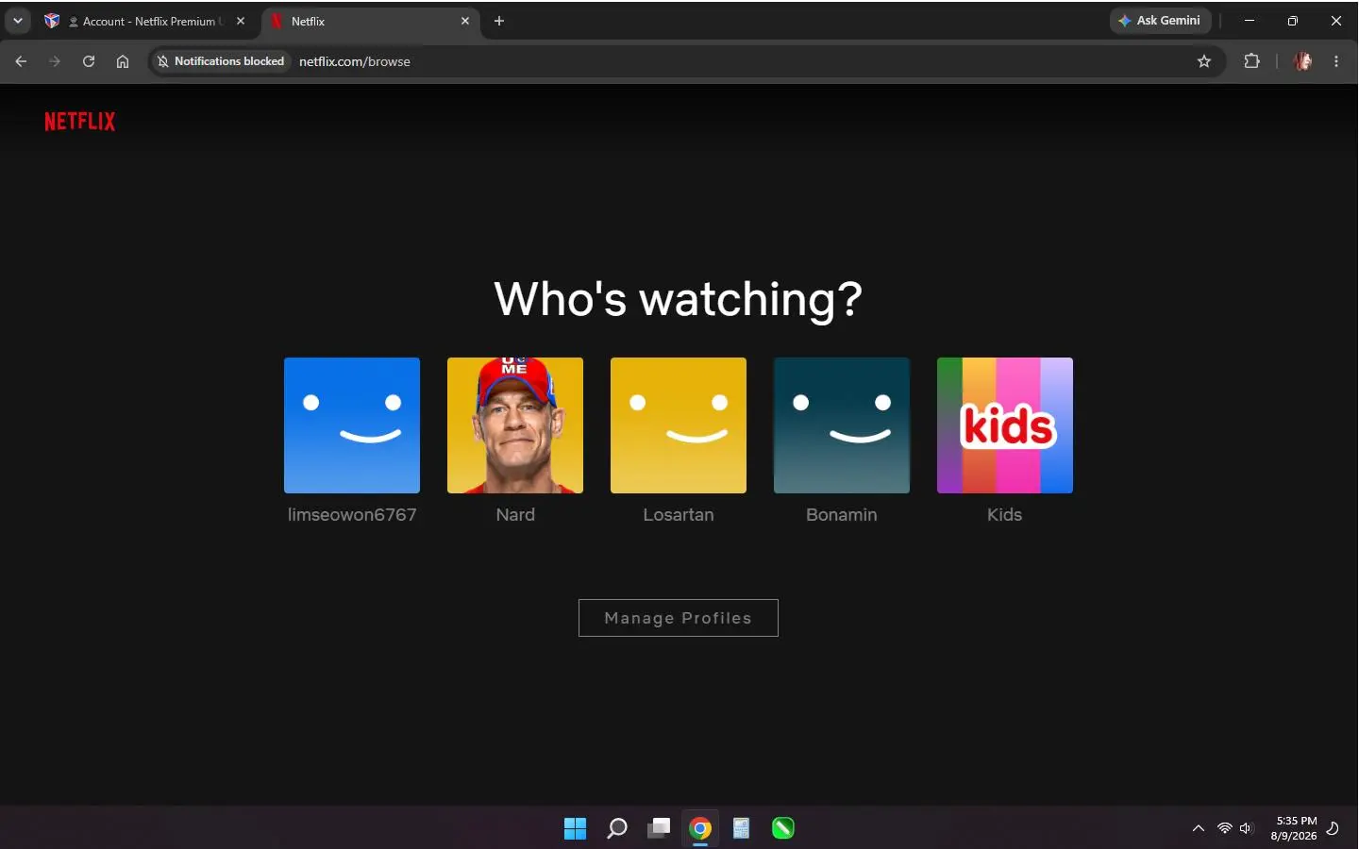Open the clock and date panel

pyautogui.click(x=1294, y=828)
